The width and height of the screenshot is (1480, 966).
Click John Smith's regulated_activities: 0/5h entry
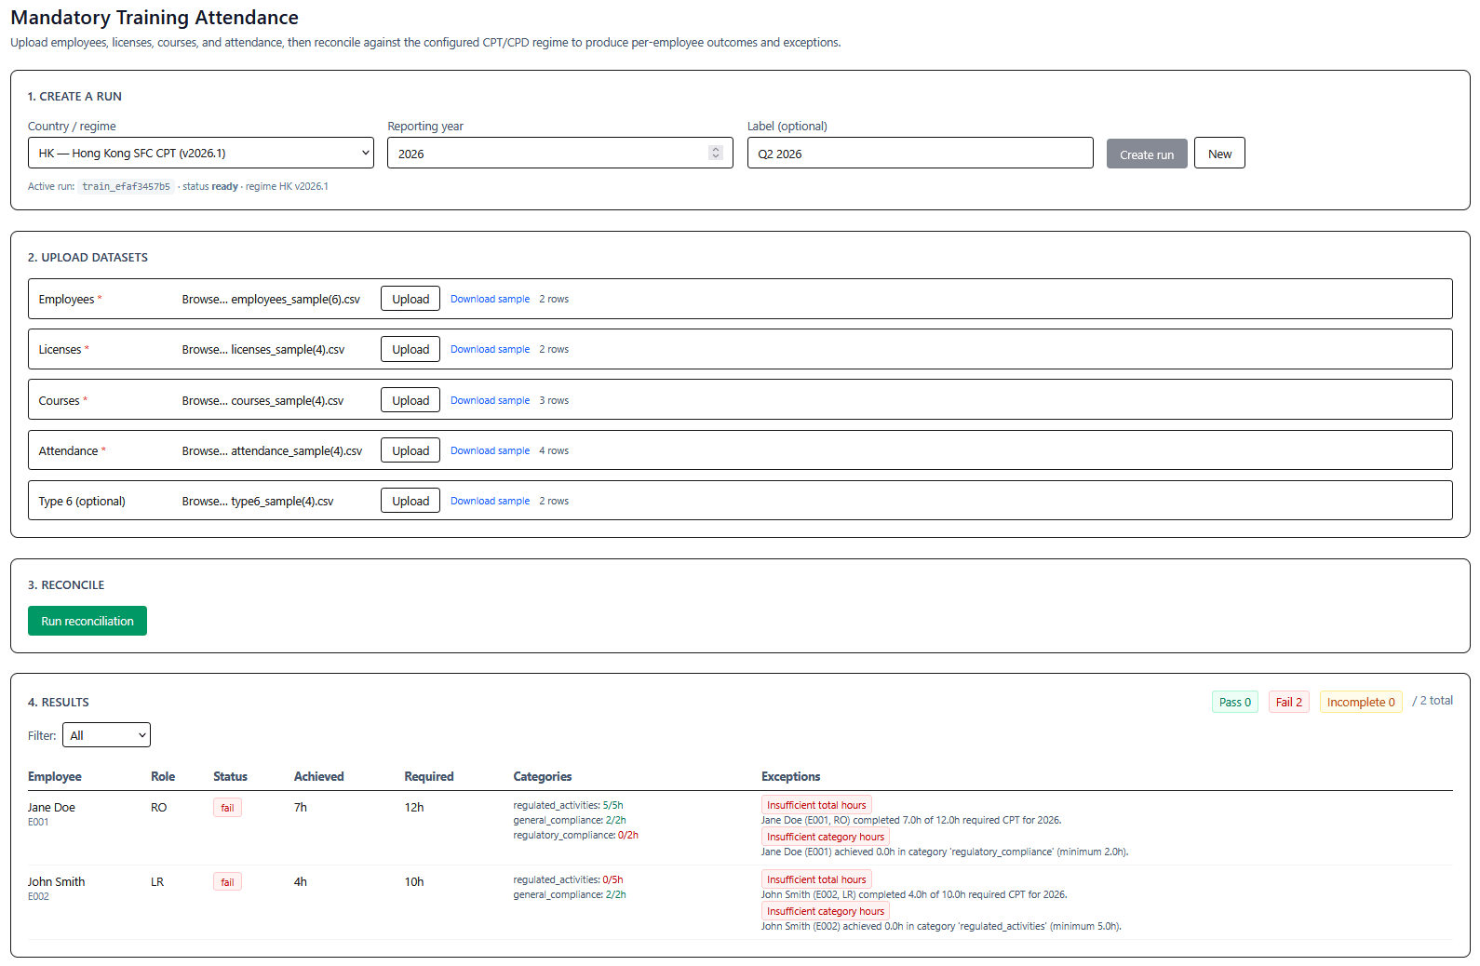point(568,880)
